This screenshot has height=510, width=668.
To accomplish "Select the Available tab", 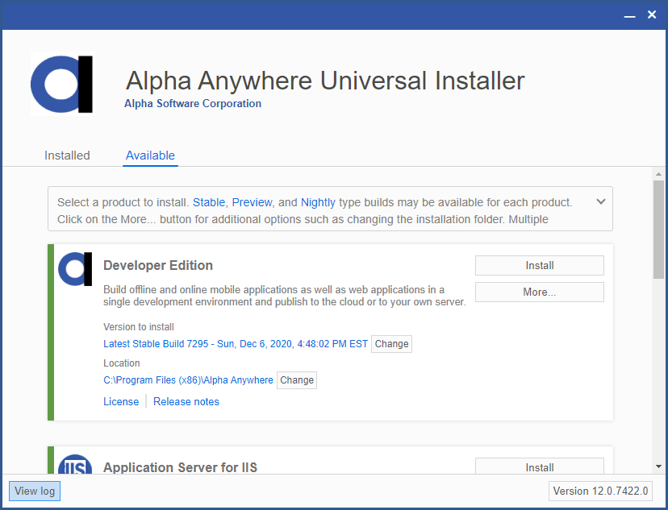I will tap(150, 155).
